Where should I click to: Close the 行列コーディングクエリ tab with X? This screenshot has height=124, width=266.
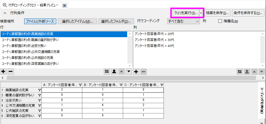click(64, 6)
